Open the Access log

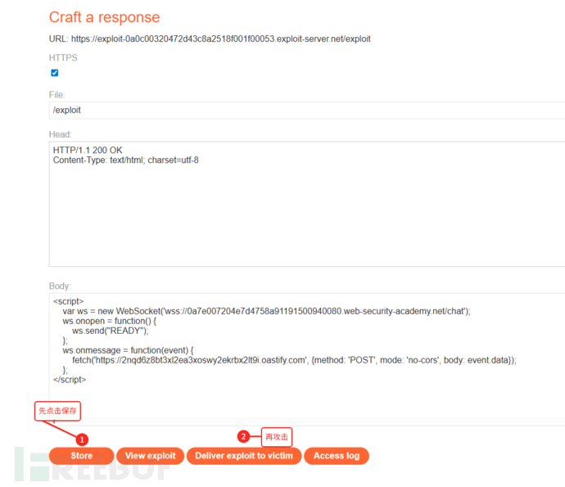pos(337,456)
